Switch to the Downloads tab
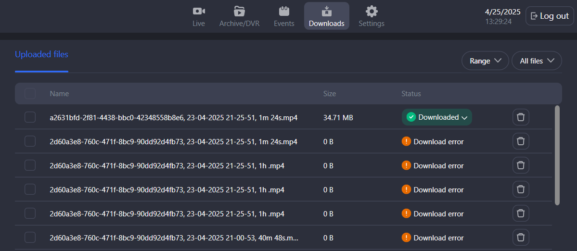 tap(326, 16)
